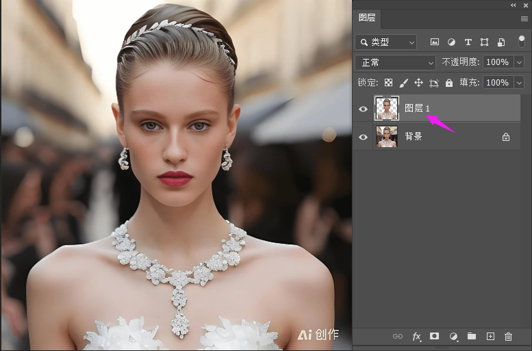Screen dimensions: 532x351
Task: Hide the 图层 1 layer eye
Action: click(x=363, y=109)
